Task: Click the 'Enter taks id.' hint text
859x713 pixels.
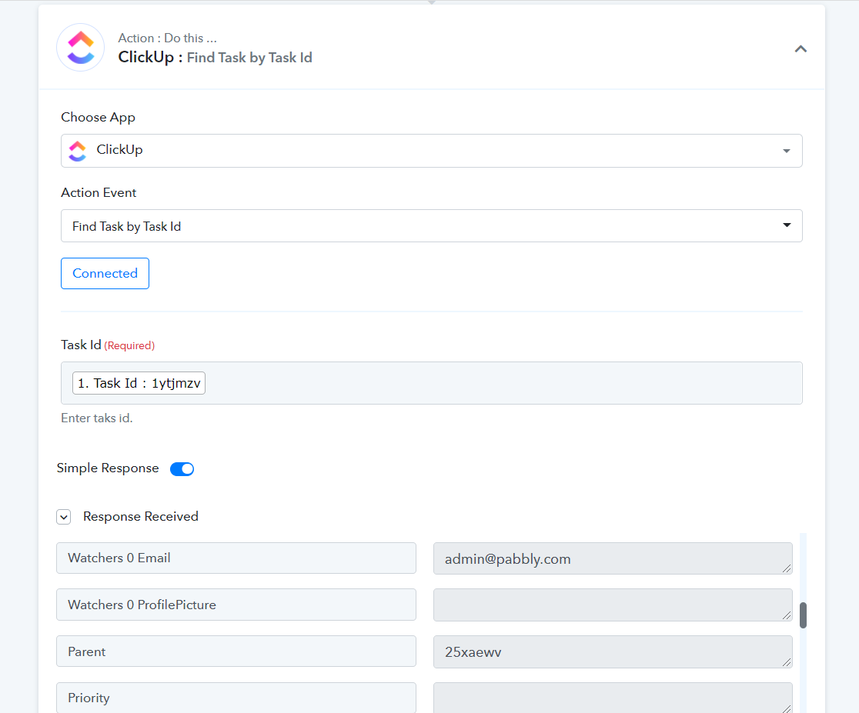Action: 97,418
